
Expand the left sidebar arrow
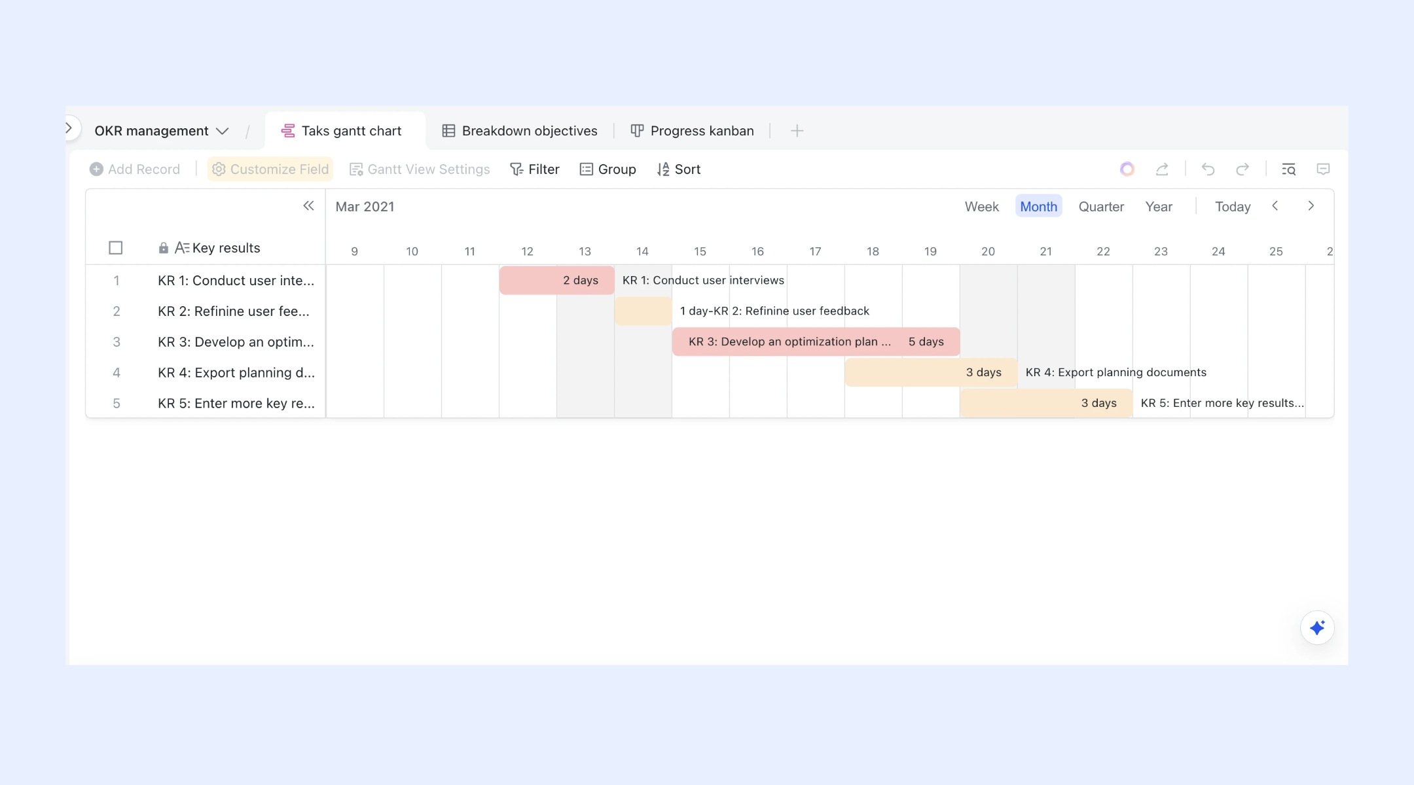pyautogui.click(x=69, y=128)
